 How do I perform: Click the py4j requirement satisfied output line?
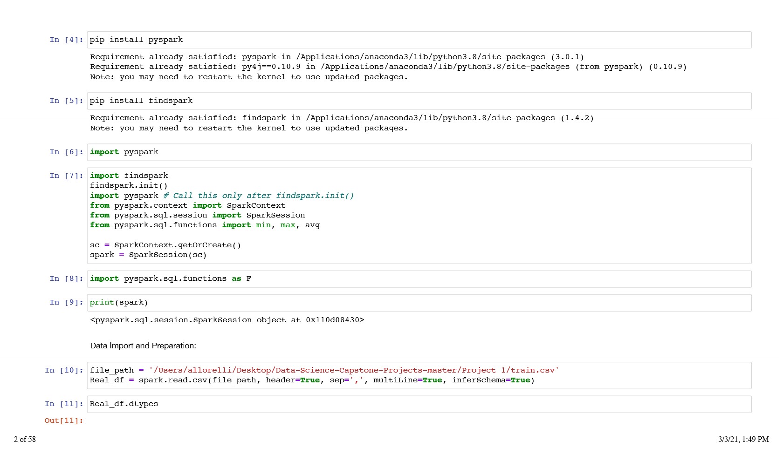click(x=388, y=67)
